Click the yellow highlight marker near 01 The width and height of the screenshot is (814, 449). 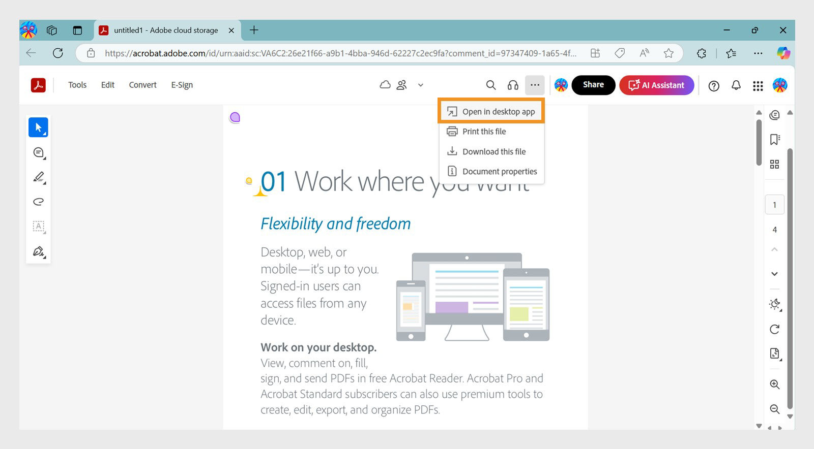(249, 180)
